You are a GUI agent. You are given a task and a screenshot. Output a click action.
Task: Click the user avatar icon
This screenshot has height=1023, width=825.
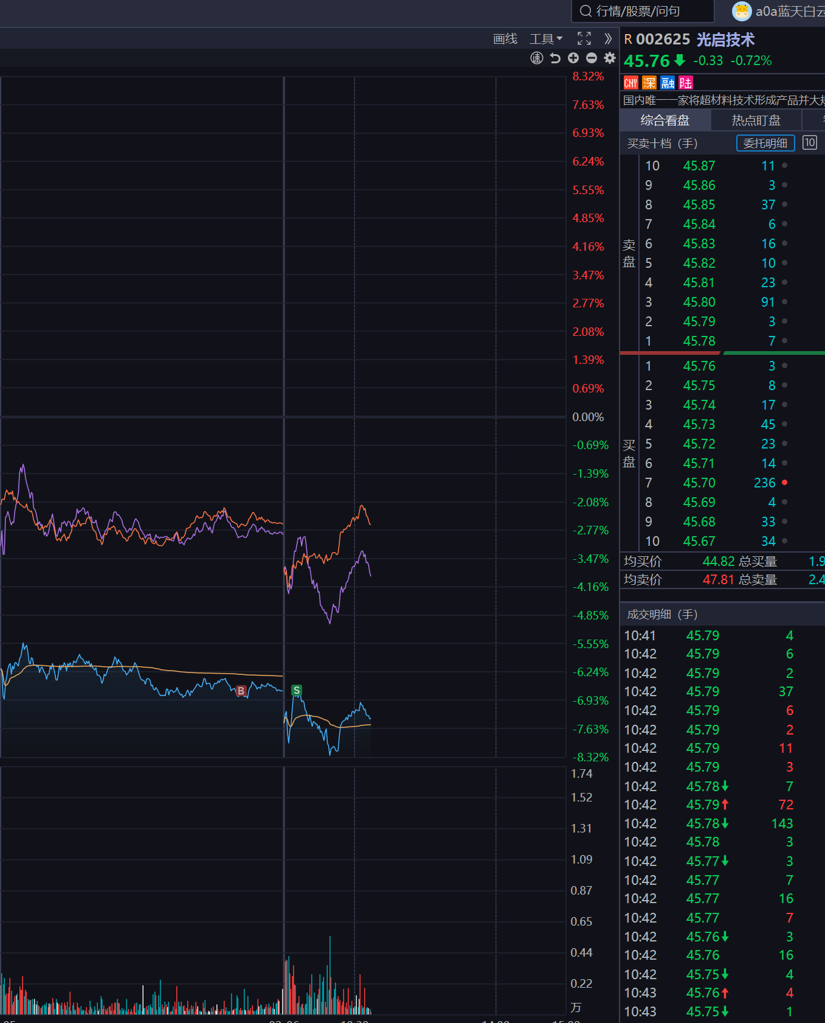click(742, 11)
